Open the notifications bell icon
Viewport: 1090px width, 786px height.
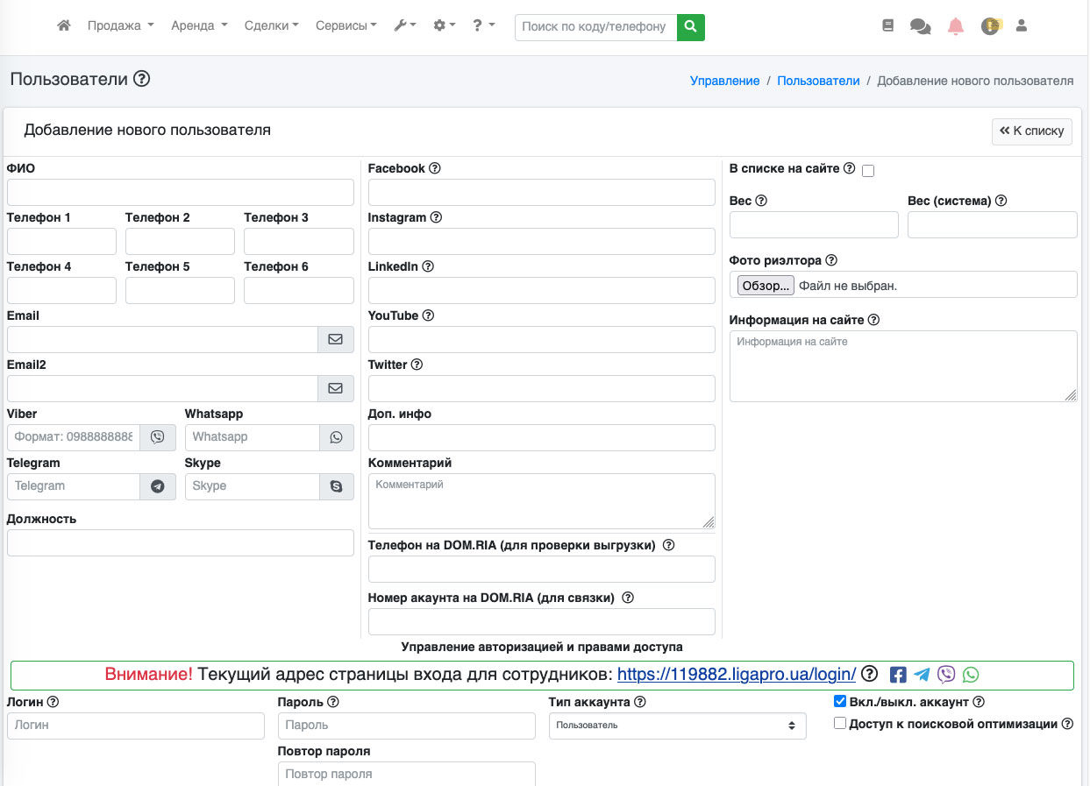pos(956,26)
